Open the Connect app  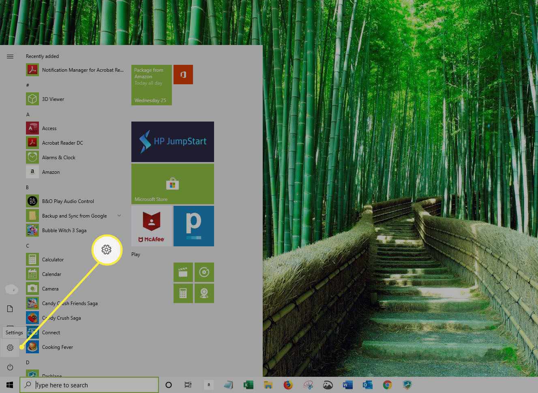click(75, 332)
